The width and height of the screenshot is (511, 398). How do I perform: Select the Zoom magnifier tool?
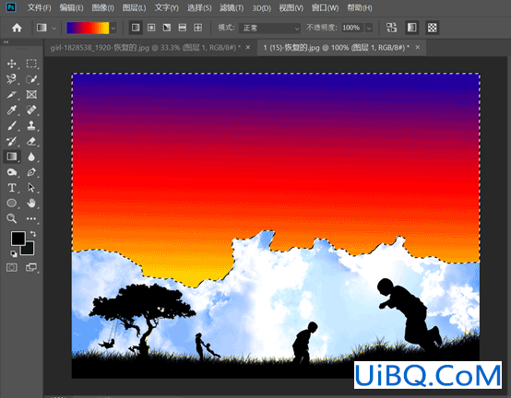(12, 218)
